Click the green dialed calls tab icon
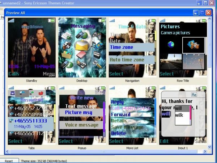This screenshot has height=163, width=217. pyautogui.click(x=31, y=93)
